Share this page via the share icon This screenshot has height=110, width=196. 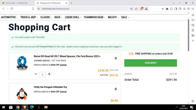tap(136, 9)
